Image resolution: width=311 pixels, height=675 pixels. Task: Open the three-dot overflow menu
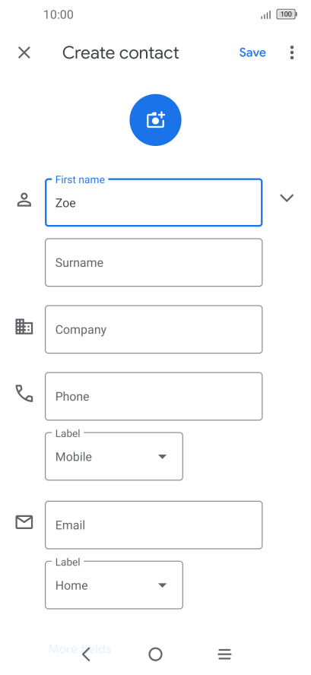pyautogui.click(x=292, y=52)
